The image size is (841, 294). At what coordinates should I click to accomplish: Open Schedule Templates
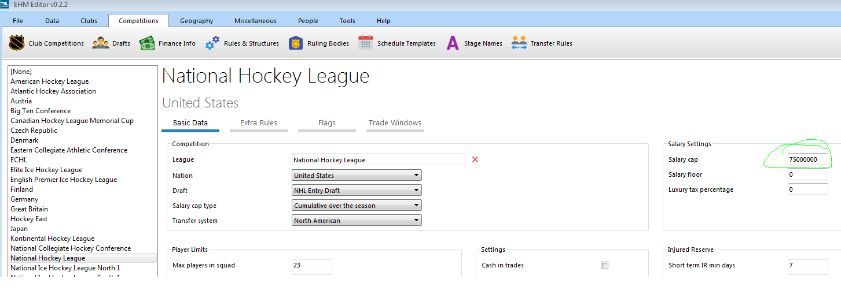click(397, 43)
